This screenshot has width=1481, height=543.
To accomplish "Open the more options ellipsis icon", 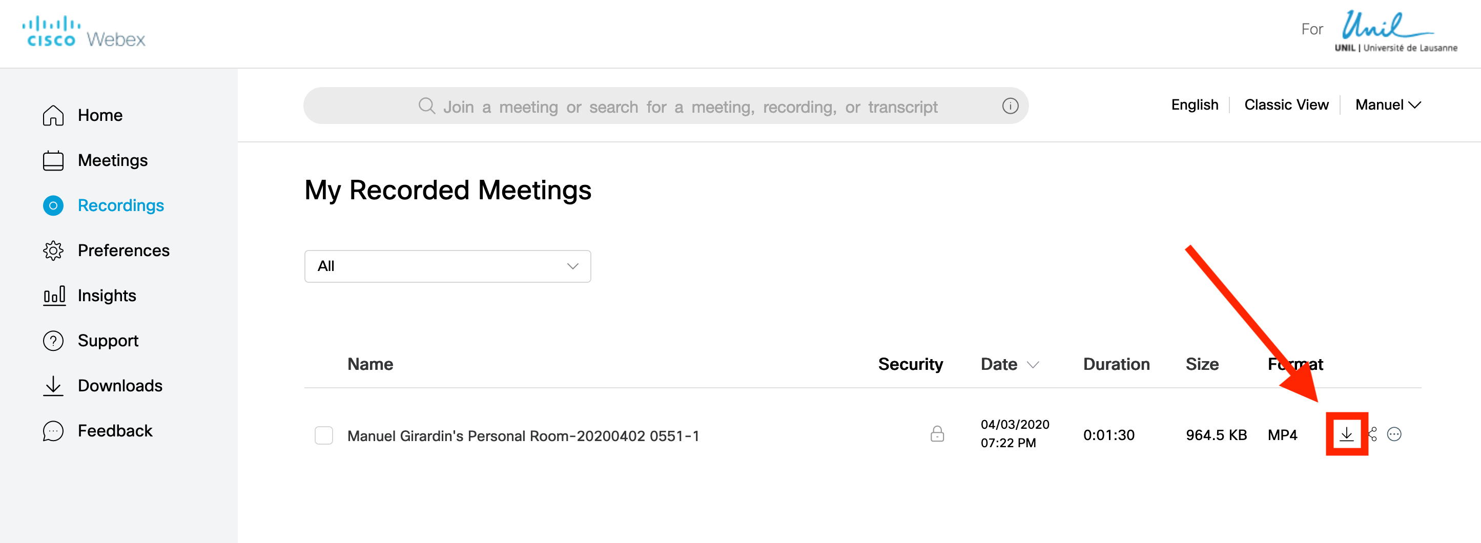I will 1394,434.
